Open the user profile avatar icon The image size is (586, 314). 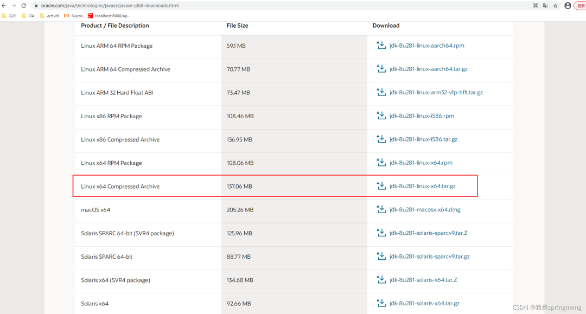568,5
